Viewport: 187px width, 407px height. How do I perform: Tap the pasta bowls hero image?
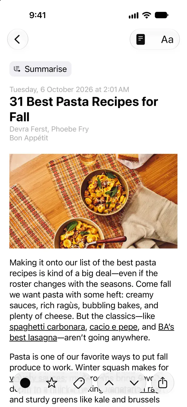tap(93, 201)
